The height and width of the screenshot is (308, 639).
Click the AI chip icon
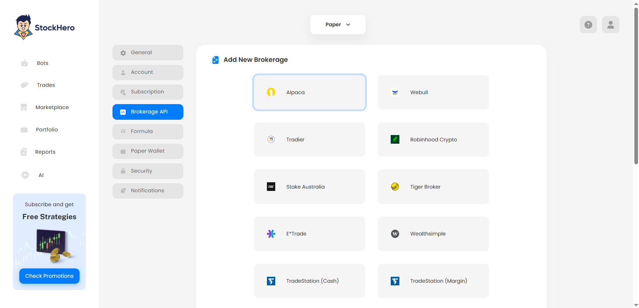(25, 175)
